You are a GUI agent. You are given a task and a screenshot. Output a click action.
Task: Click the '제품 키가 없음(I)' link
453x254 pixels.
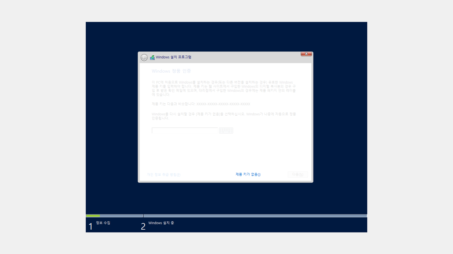(248, 175)
